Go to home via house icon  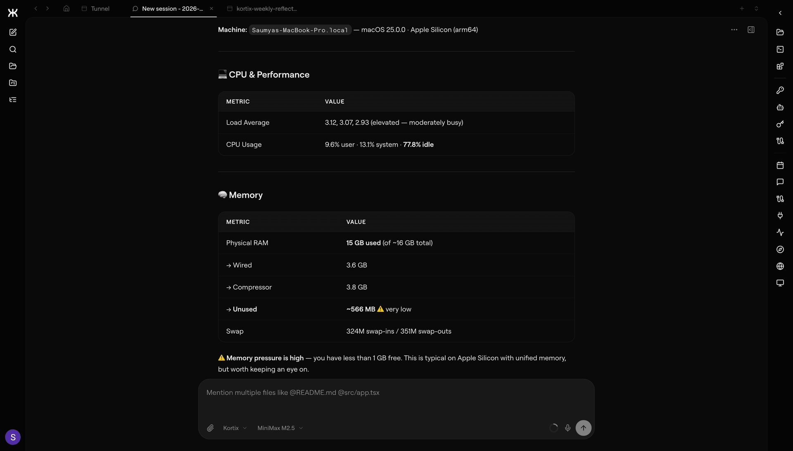pos(66,8)
